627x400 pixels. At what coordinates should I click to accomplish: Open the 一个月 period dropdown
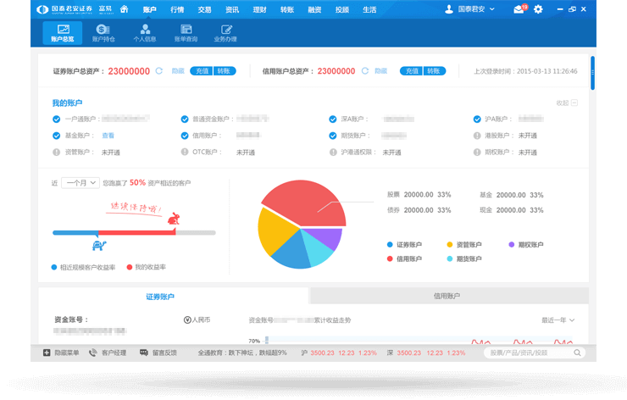click(80, 183)
